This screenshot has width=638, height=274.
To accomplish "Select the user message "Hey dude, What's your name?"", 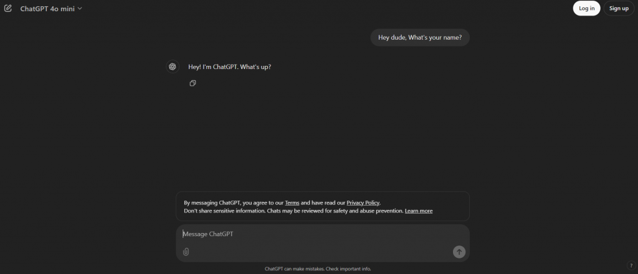I will (420, 38).
